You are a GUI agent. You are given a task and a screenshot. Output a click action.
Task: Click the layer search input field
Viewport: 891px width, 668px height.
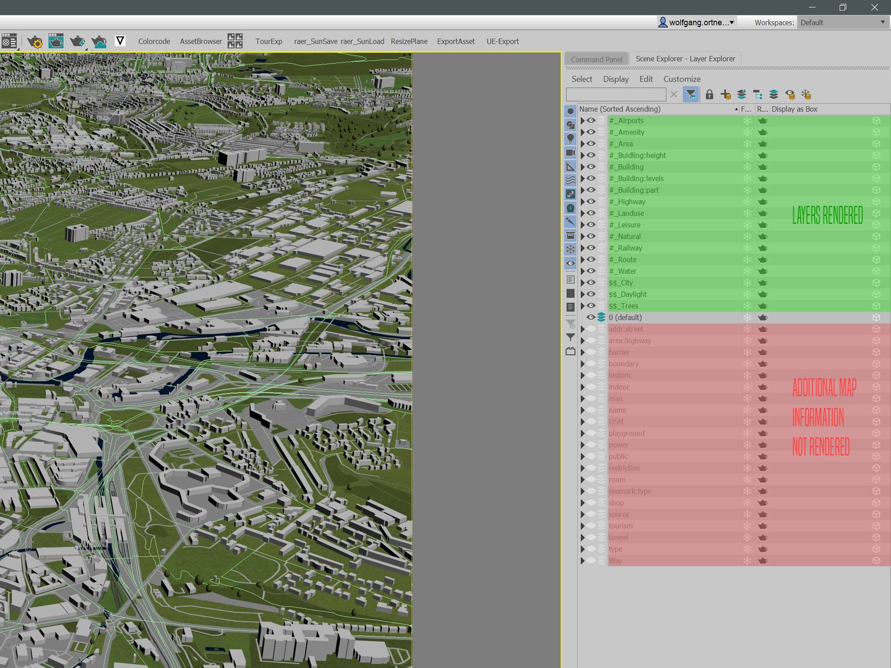[x=616, y=94]
